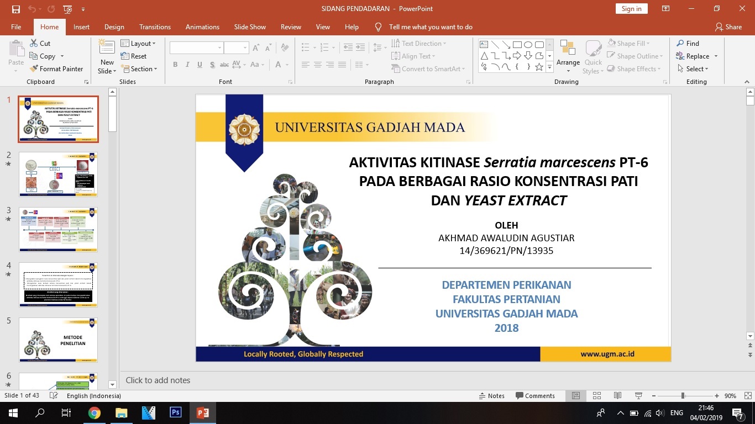Toggle the Comments pane in status bar
755x424 pixels.
click(x=535, y=396)
